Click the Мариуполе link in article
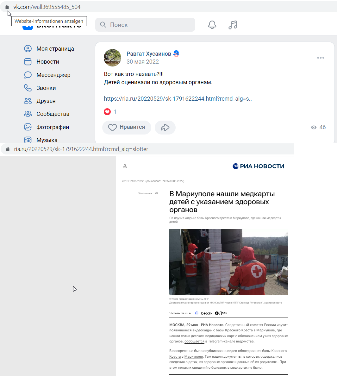The width and height of the screenshot is (337, 376). coord(193,356)
